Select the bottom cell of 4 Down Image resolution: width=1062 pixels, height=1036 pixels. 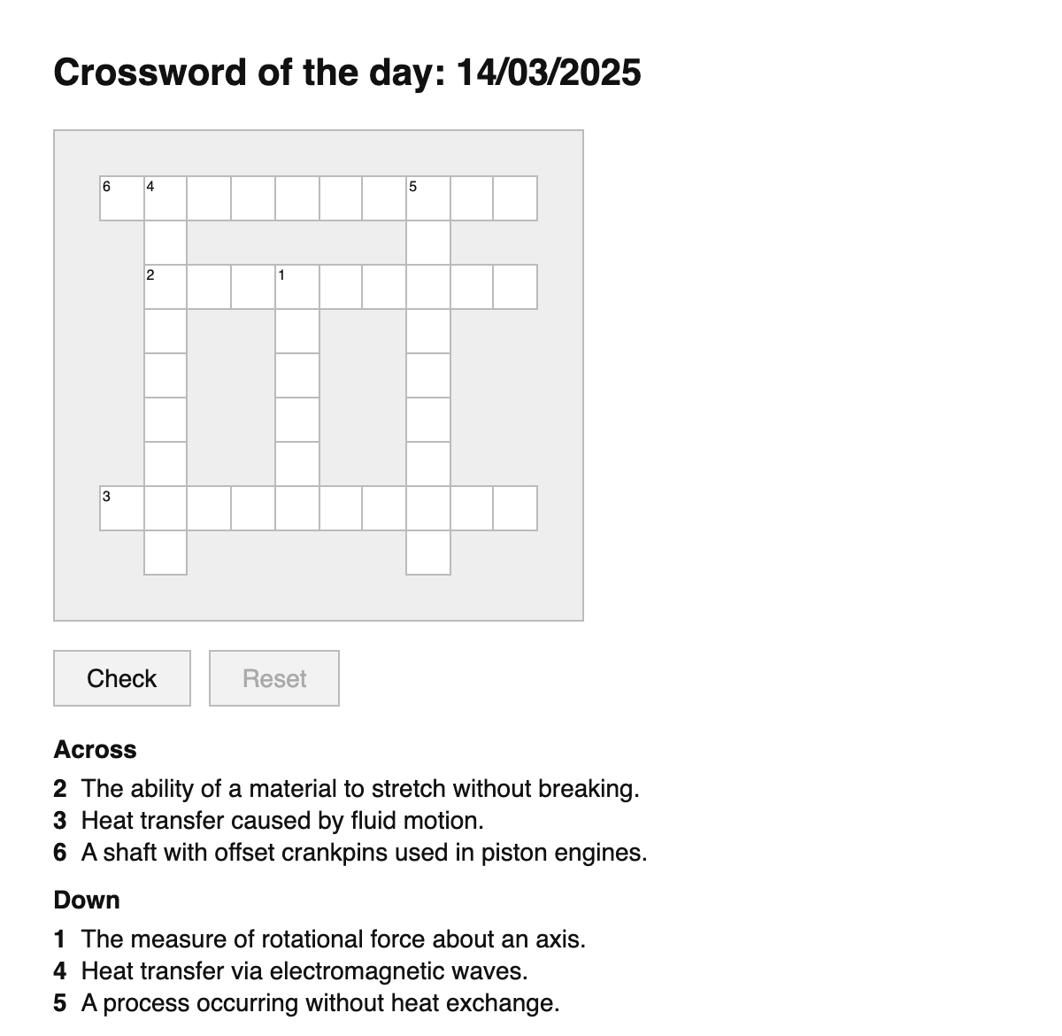tap(165, 553)
